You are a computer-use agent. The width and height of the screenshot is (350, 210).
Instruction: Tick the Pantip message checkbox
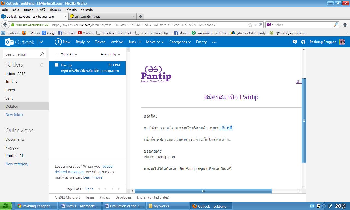57,65
